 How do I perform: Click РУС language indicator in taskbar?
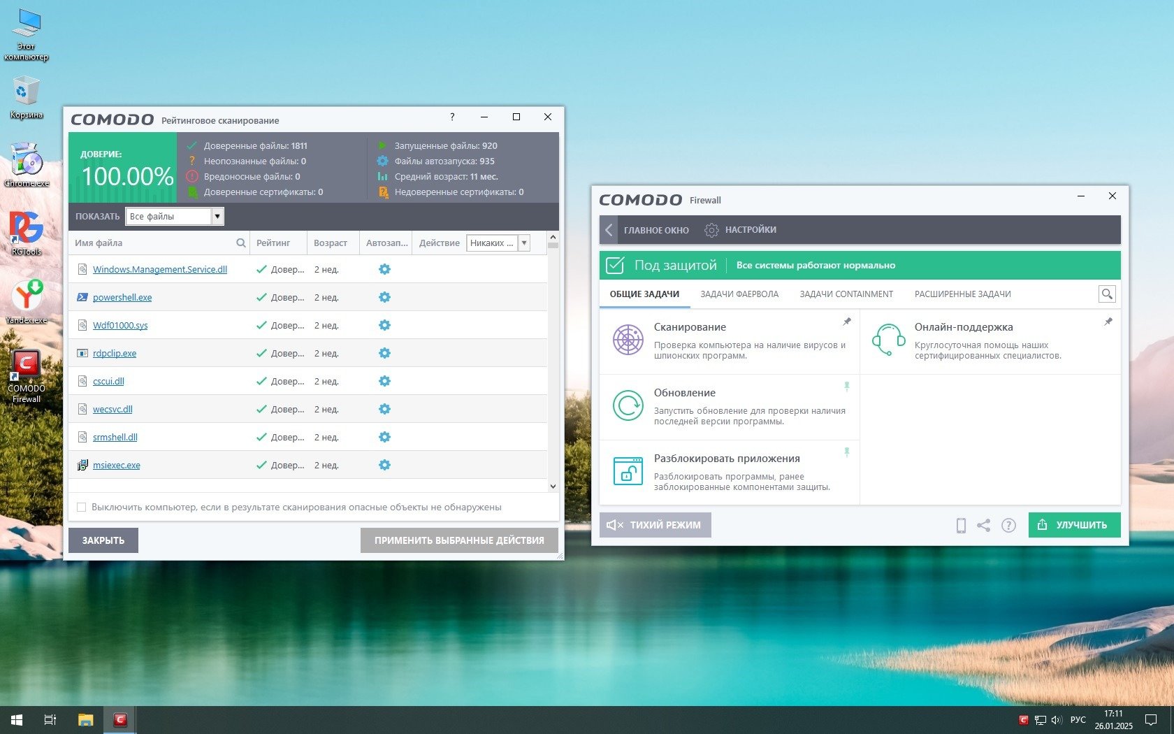click(x=1078, y=720)
